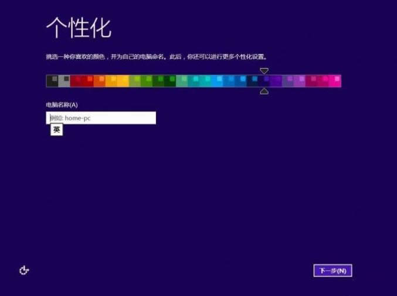Screen dimensions: 397x296
Task: Click the downward arrow marker above color strip
Action: click(264, 71)
